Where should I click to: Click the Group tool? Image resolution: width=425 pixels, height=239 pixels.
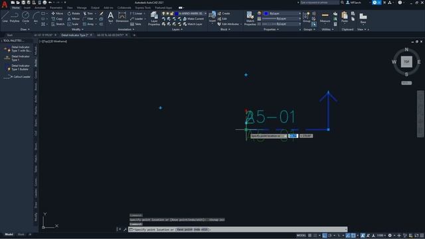coord(306,17)
